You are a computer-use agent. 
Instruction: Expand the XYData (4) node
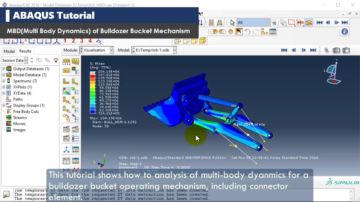tap(4, 93)
